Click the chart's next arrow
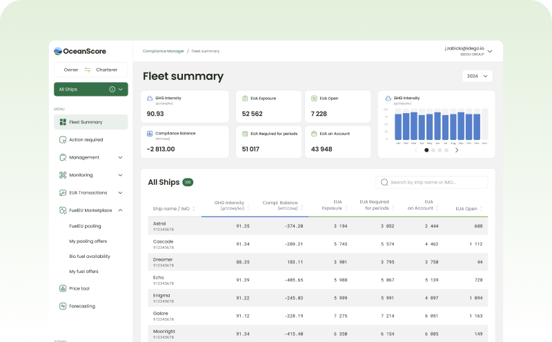The width and height of the screenshot is (552, 342). point(457,150)
